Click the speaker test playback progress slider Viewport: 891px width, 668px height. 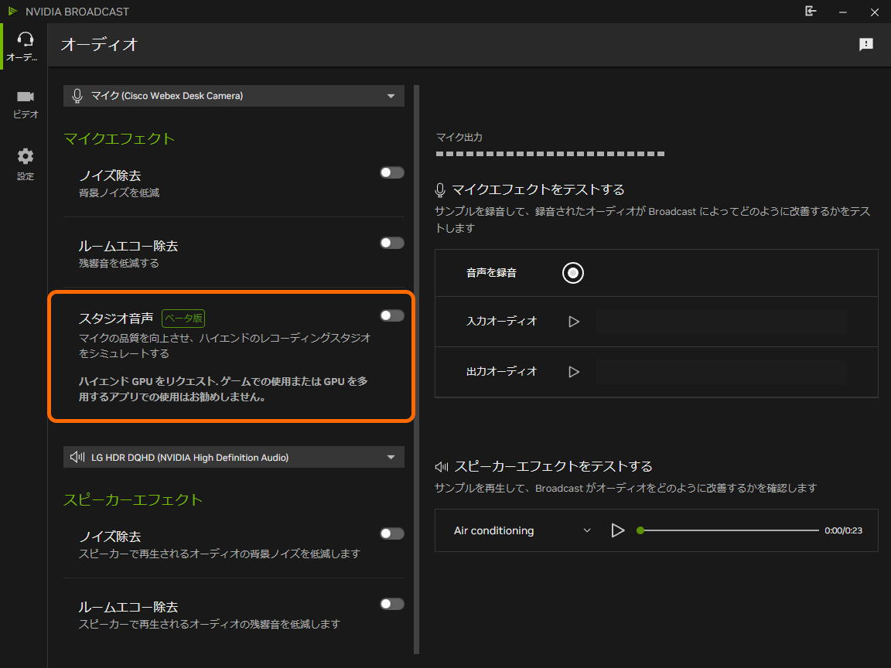pos(727,530)
